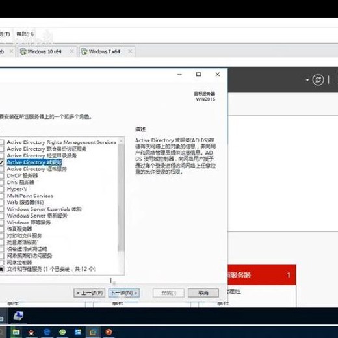338x338 pixels.
Task: Open the green 360 browser taskbar icon
Action: [x=62, y=332]
